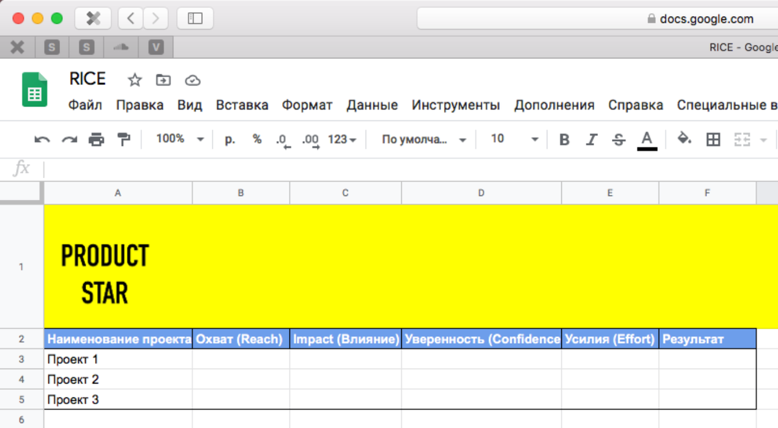Open the Правка menu
Viewport: 778px width, 428px height.
tap(139, 105)
